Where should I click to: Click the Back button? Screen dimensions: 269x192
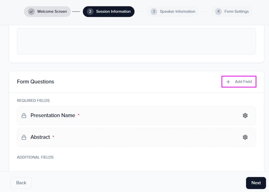pos(21,183)
